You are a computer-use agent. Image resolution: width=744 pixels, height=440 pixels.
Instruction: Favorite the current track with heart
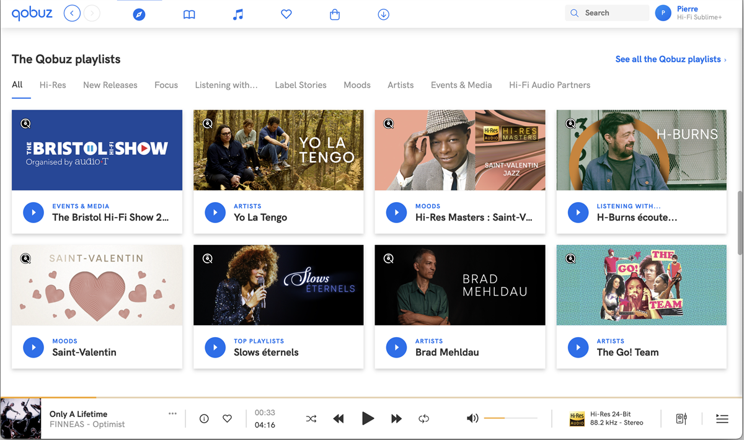coord(227,419)
